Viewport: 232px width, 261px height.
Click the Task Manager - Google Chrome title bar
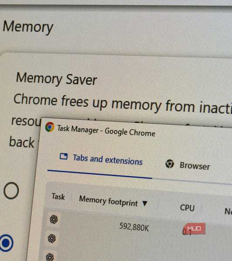(x=106, y=130)
